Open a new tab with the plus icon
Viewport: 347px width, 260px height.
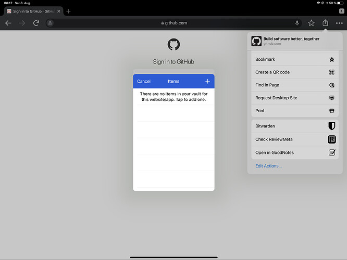tap(68, 11)
